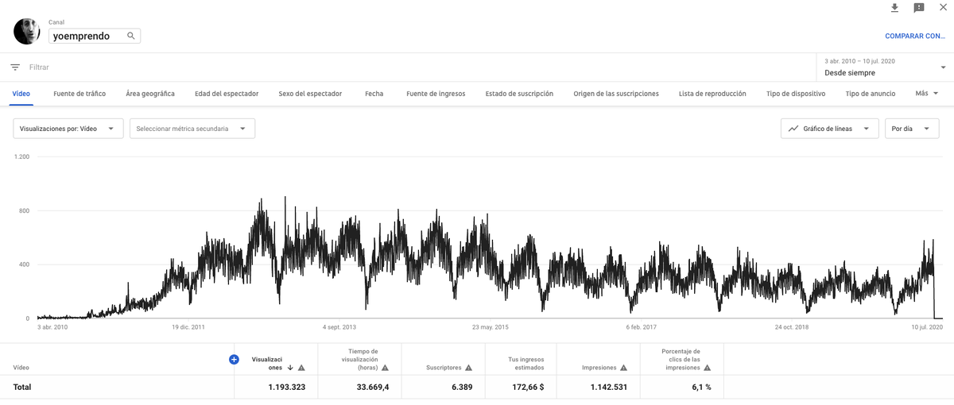Click the channel avatar picture
This screenshot has width=954, height=405.
27,31
